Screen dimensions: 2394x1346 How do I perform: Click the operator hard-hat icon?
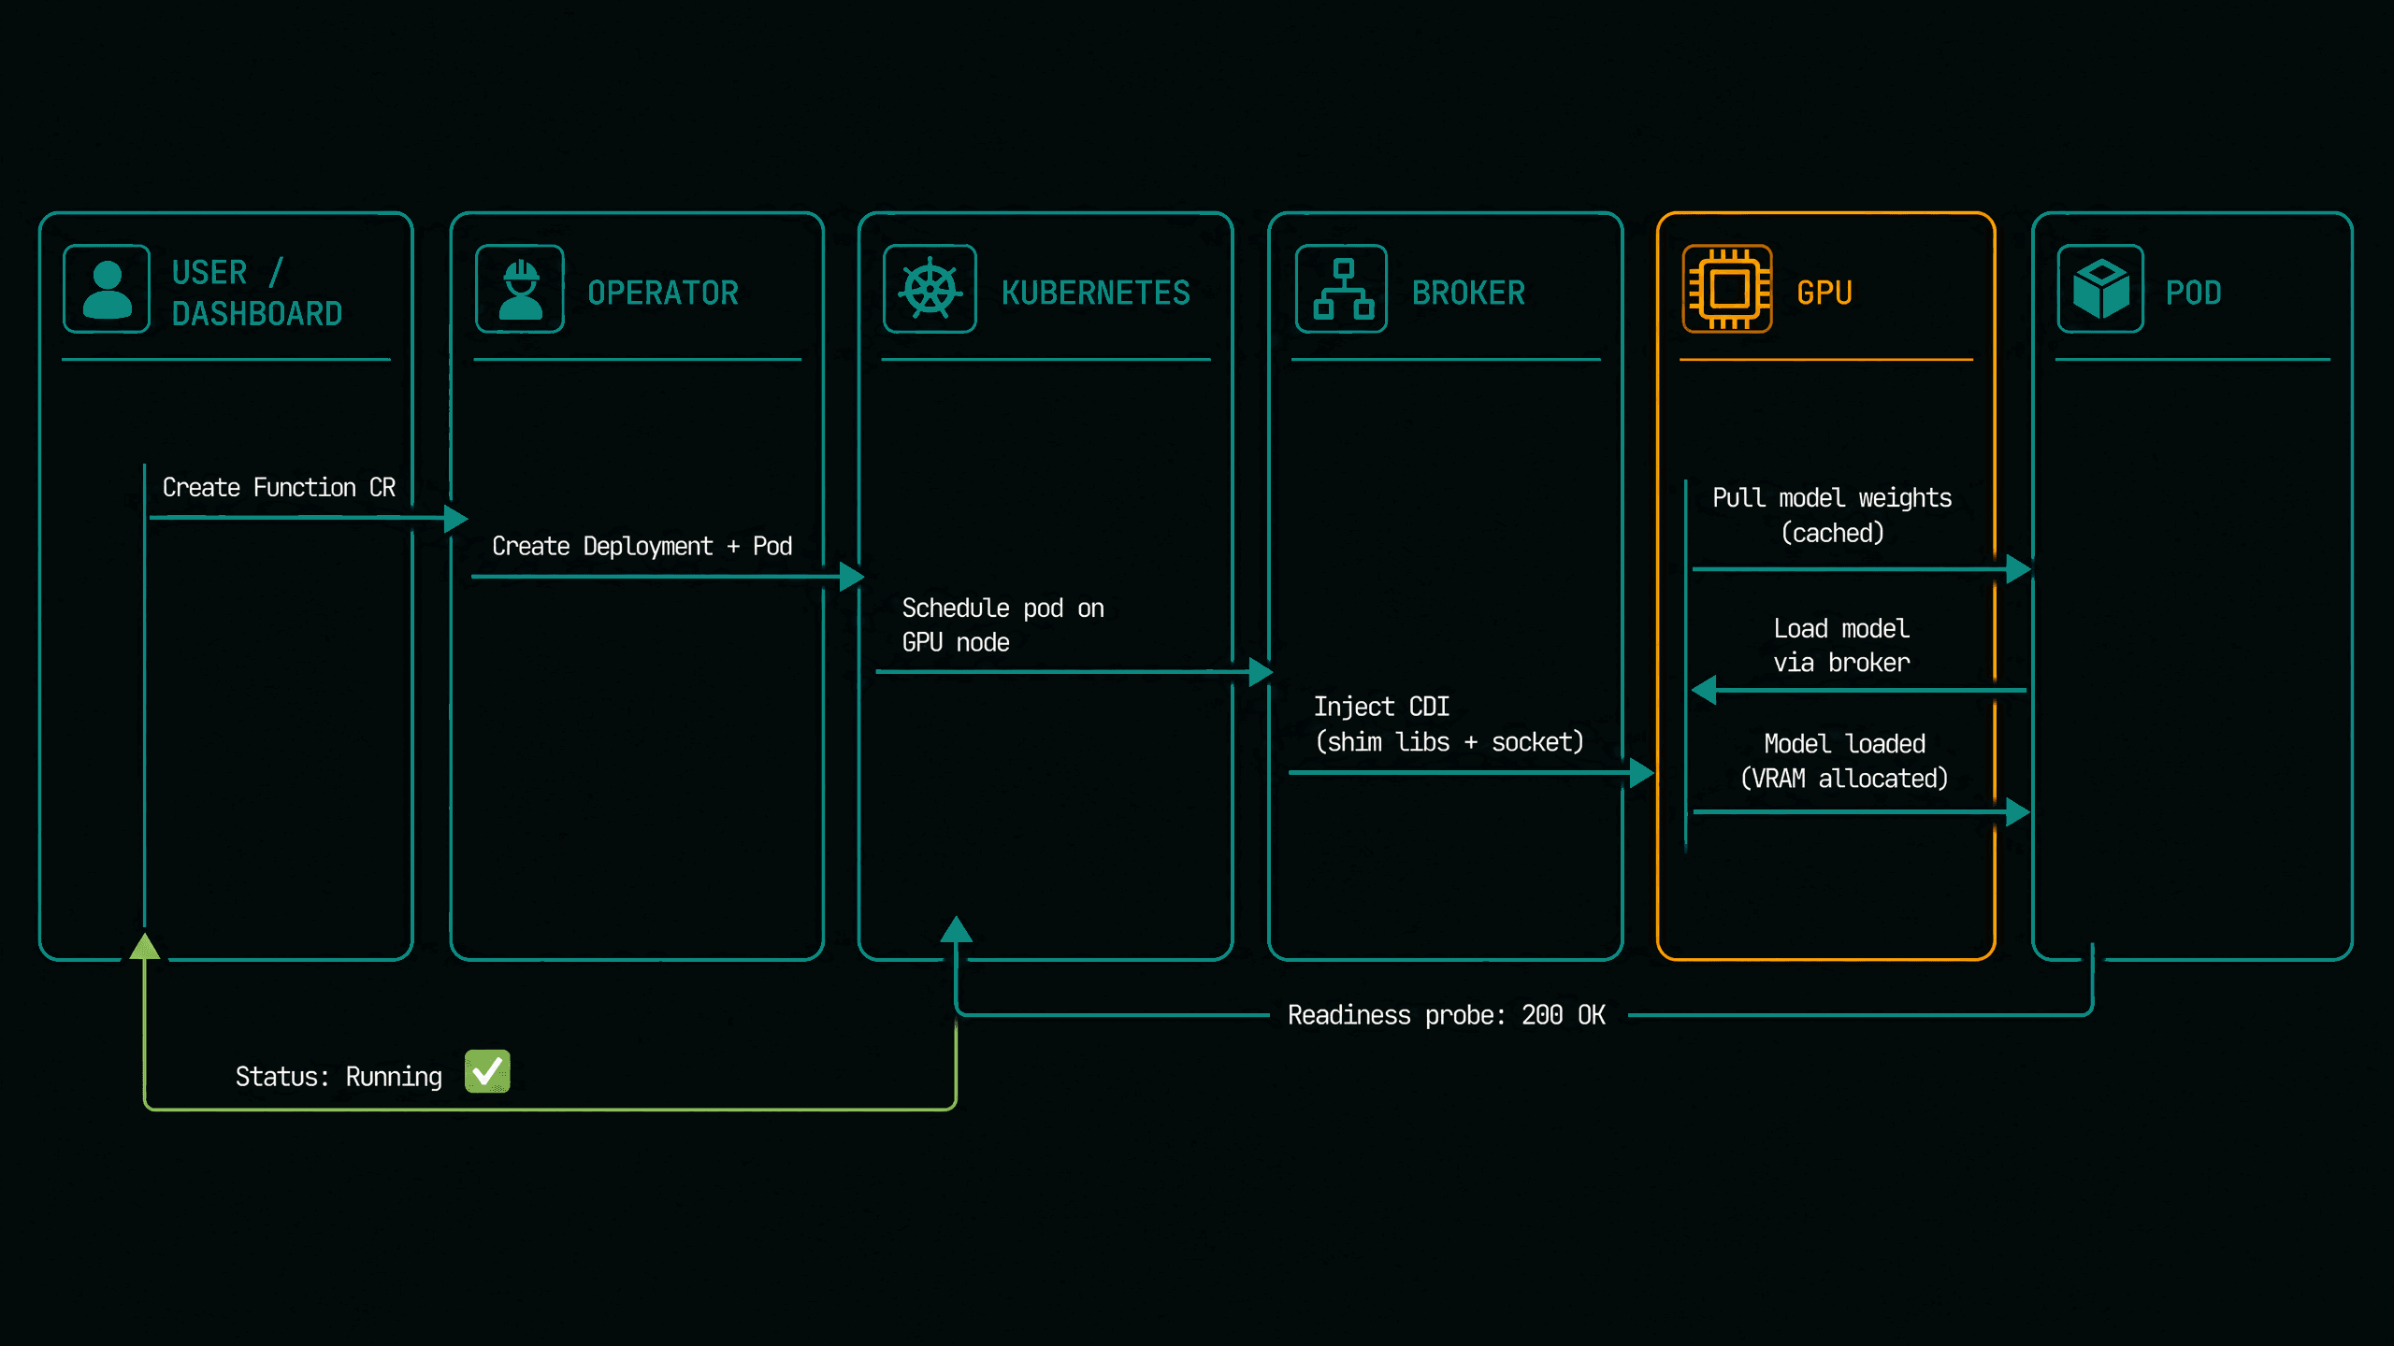click(x=520, y=289)
